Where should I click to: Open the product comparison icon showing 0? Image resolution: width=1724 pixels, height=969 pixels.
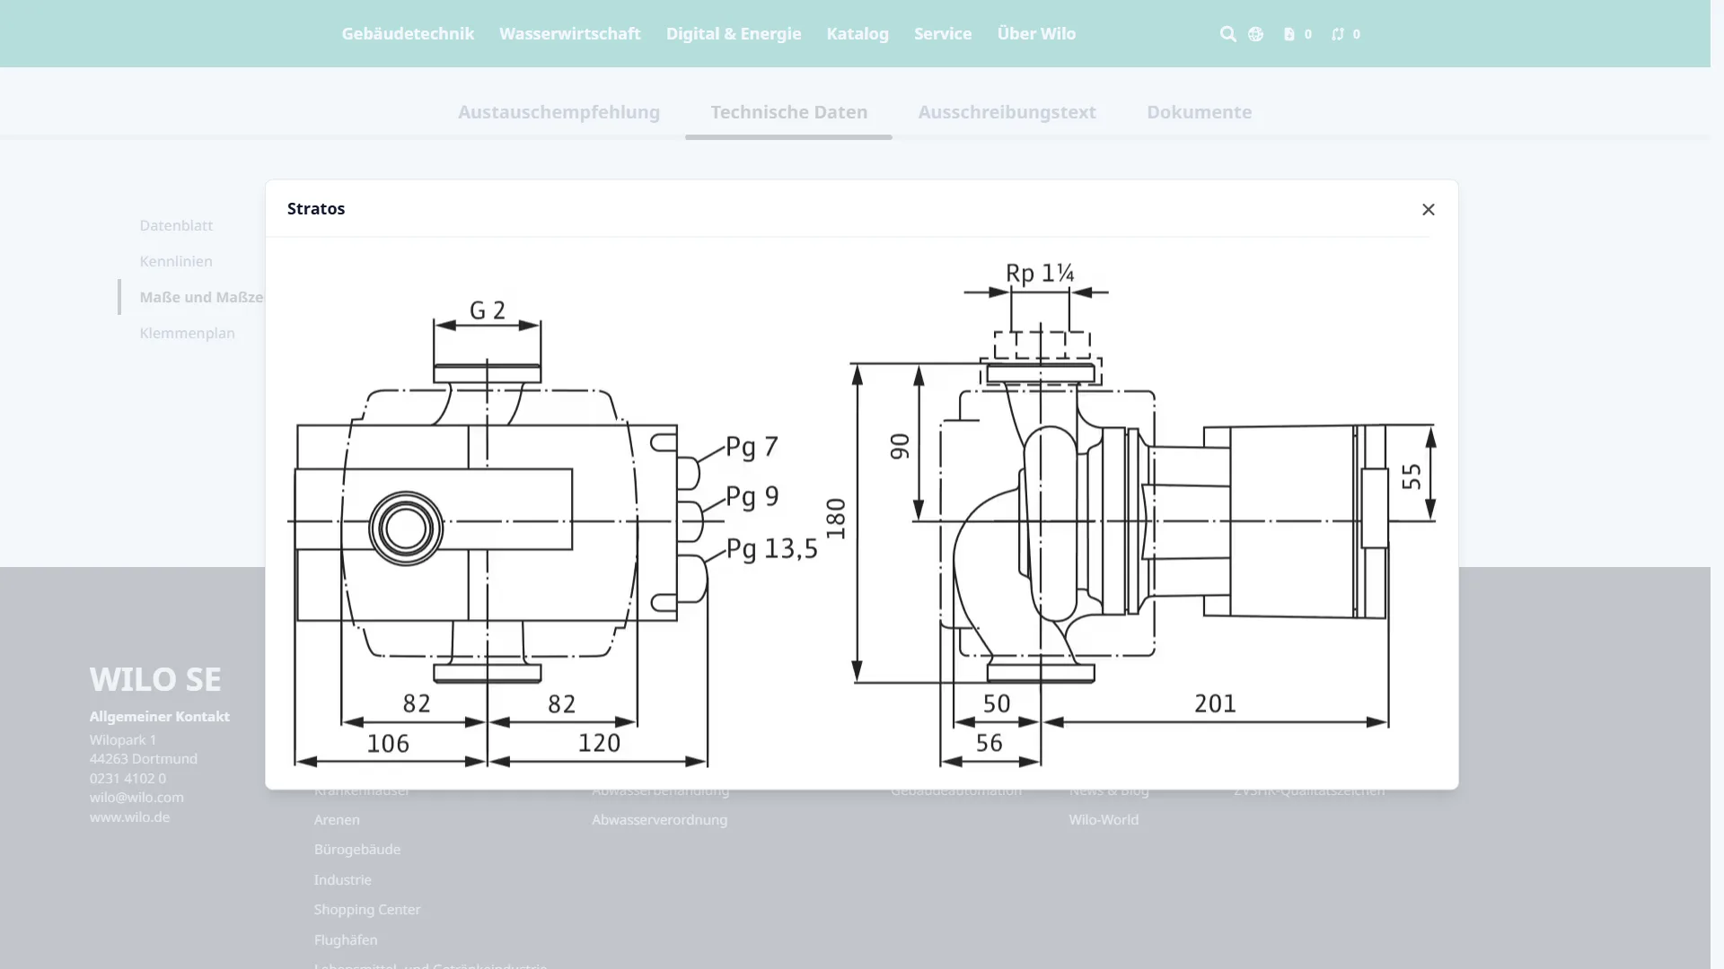point(1346,34)
